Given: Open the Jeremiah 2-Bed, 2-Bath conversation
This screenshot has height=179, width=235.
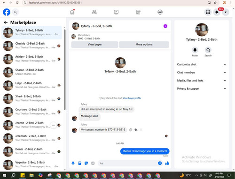Looking at the screenshot, I should (31, 138).
